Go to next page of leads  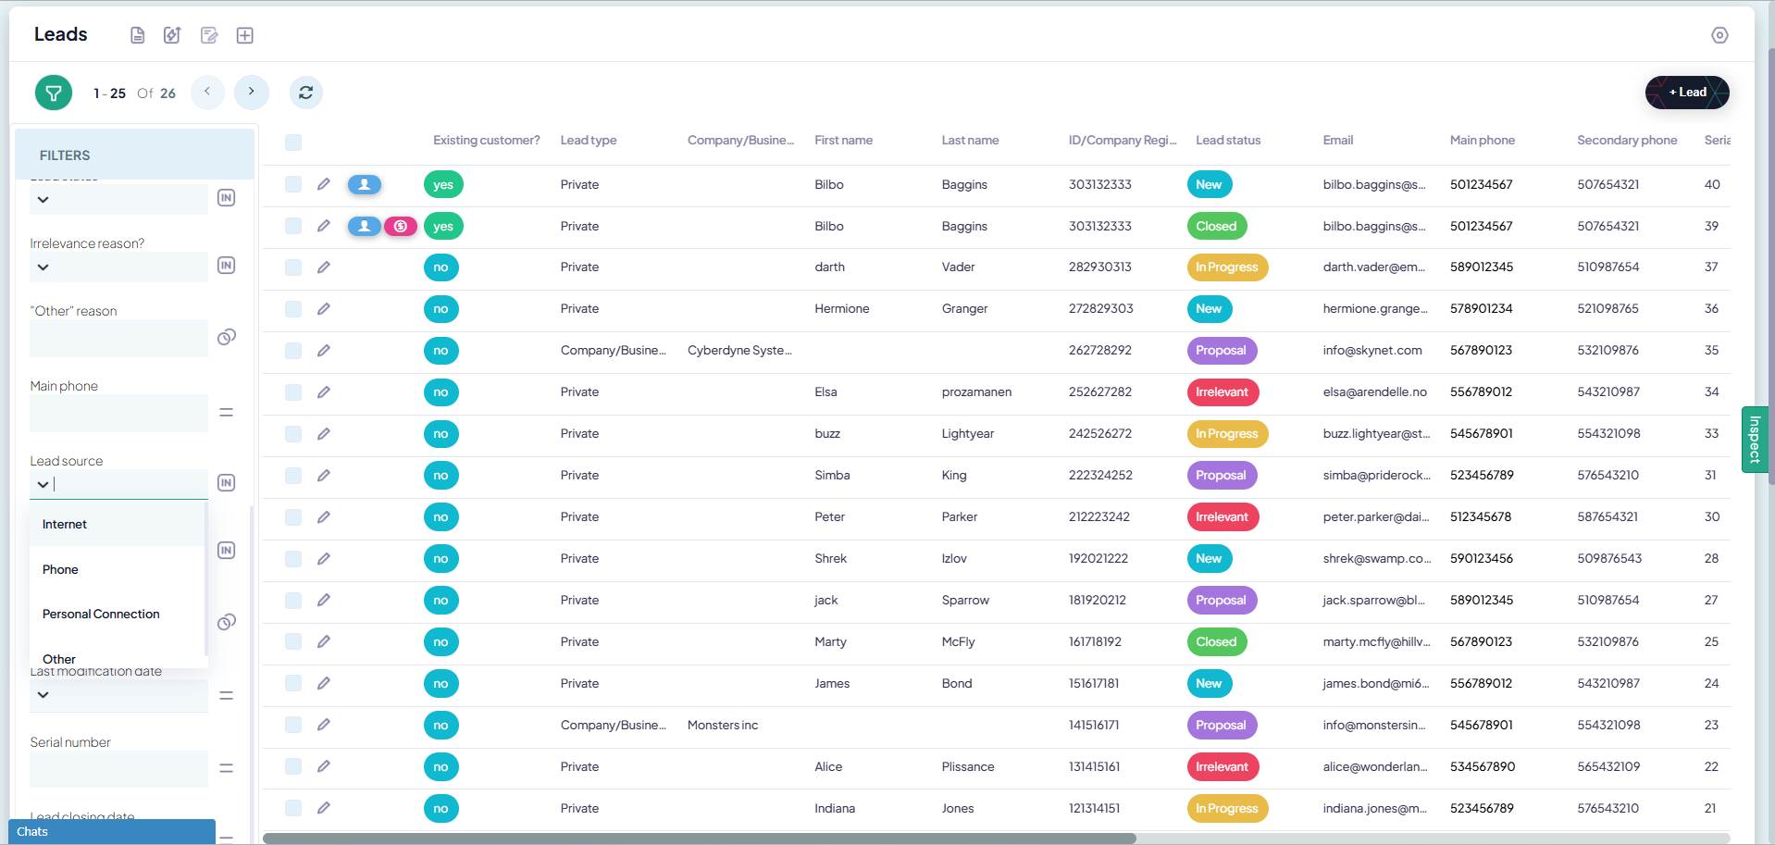click(251, 92)
